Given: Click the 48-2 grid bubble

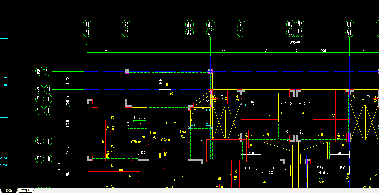Looking at the screenshot, I should (x=126, y=24).
